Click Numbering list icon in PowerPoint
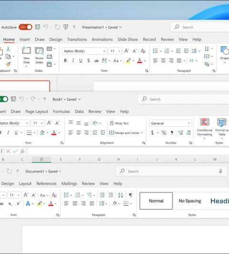 [x=167, y=51]
